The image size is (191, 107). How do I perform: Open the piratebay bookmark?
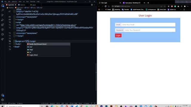pos(116,10)
